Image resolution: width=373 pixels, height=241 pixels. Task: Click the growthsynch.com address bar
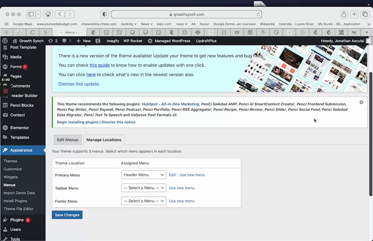(x=186, y=14)
